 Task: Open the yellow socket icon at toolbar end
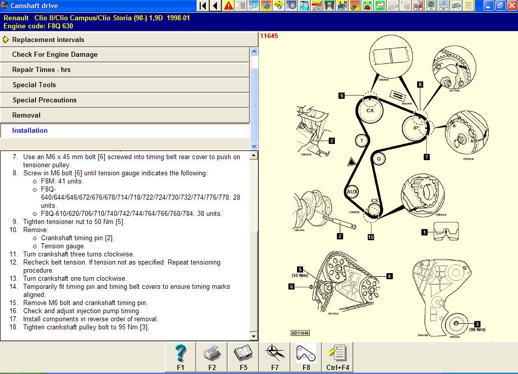[x=468, y=6]
